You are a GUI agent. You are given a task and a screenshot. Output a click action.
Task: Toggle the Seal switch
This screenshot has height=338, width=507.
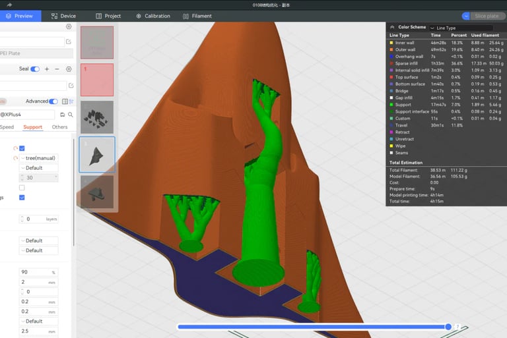(x=34, y=69)
